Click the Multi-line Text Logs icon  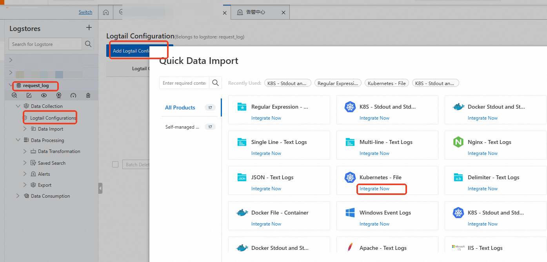tap(350, 142)
